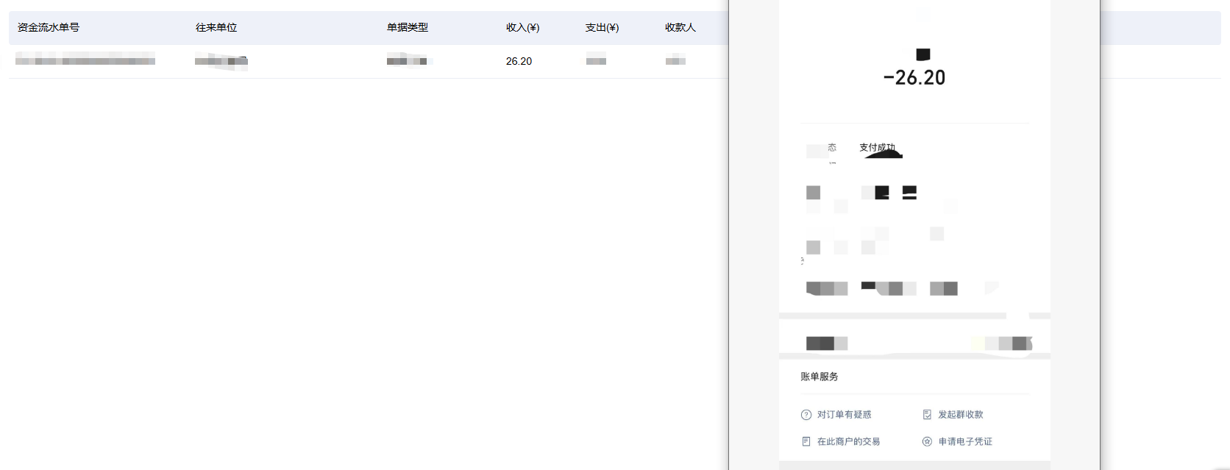Click the 往来单位 column header
The image size is (1230, 470).
(216, 27)
